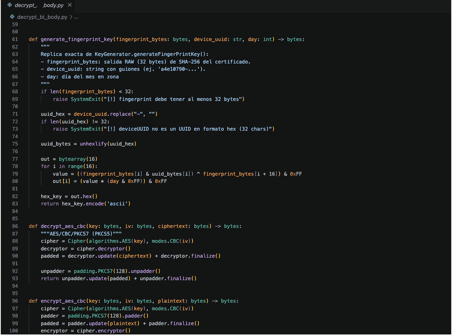Select the decrypt body.py tab
The height and width of the screenshot is (336, 452).
click(x=39, y=5)
